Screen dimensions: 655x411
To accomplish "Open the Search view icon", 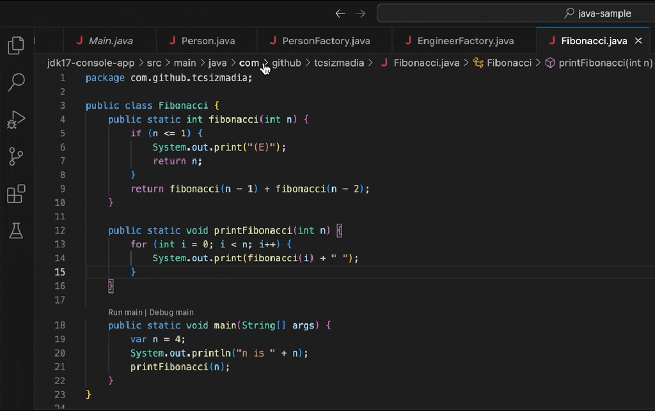I will click(16, 82).
